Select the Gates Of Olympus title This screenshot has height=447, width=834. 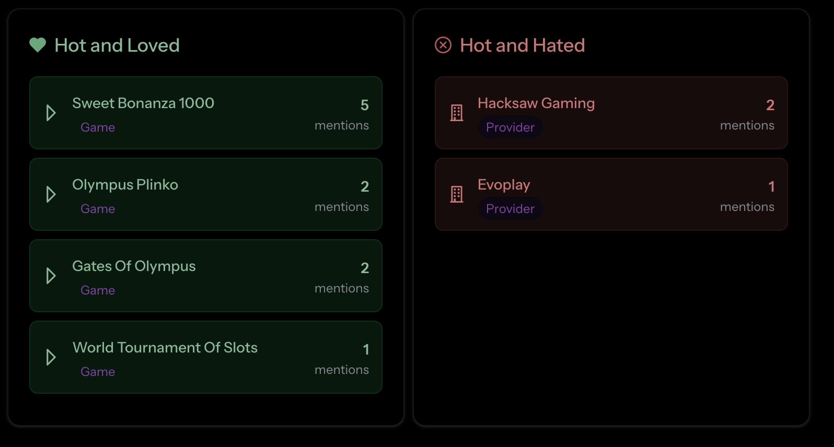[x=134, y=266]
